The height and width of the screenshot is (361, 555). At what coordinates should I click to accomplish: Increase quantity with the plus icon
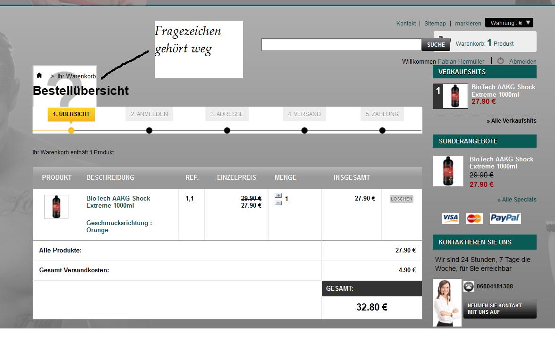(278, 195)
